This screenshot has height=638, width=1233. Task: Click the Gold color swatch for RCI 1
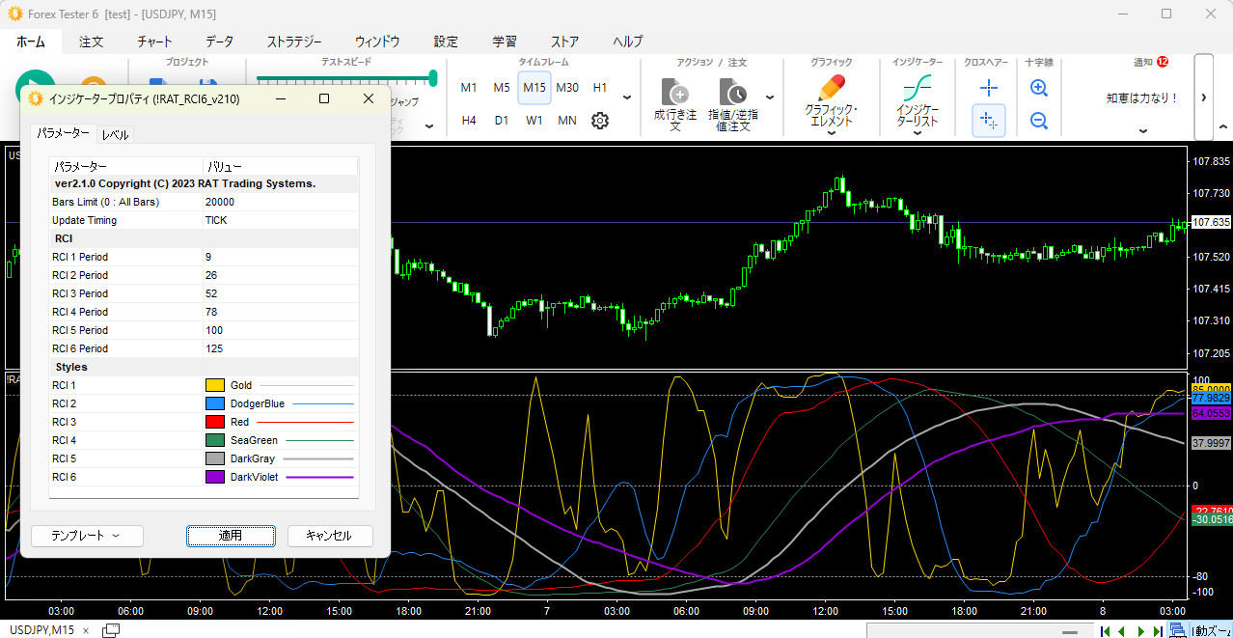point(214,385)
